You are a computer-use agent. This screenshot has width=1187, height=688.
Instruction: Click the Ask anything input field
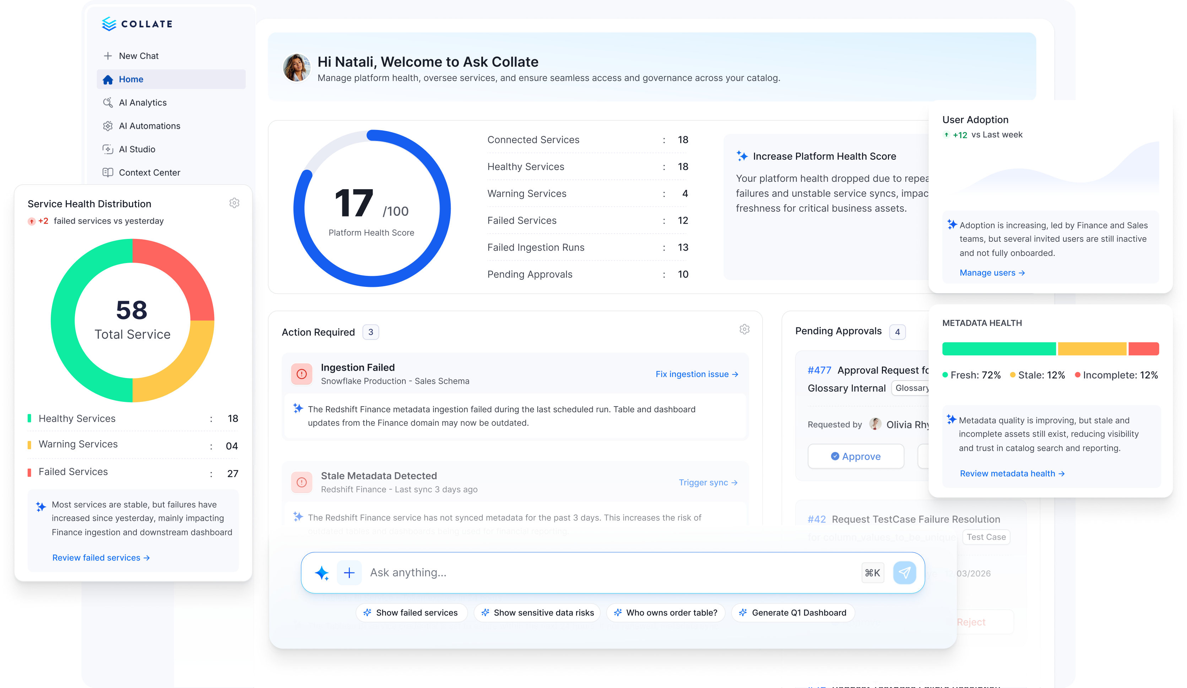tap(612, 573)
